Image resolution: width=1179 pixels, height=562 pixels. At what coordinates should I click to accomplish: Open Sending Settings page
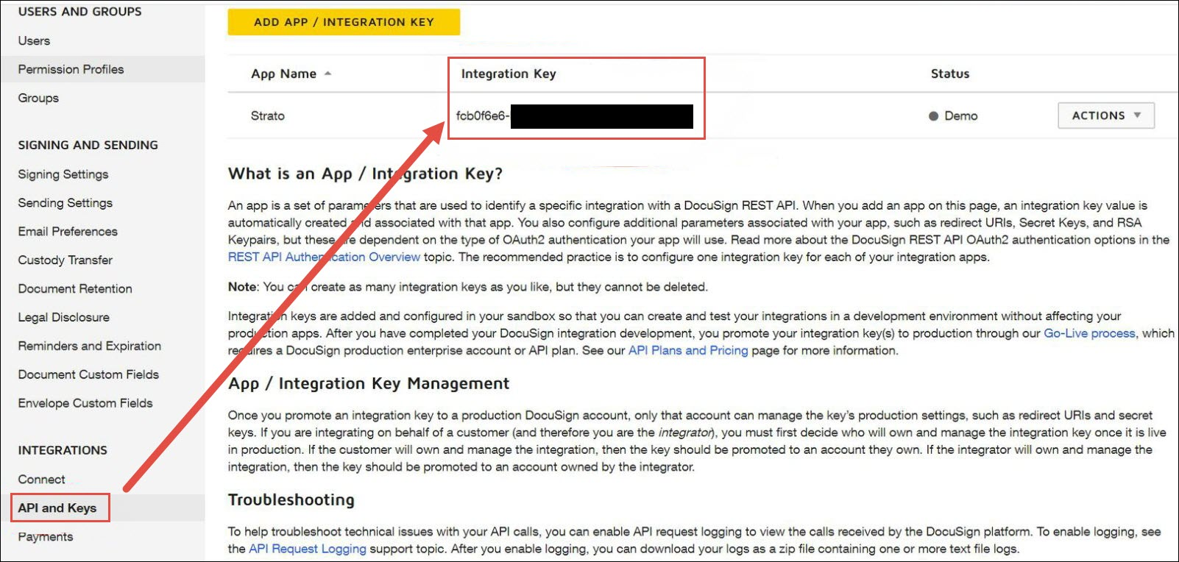point(65,203)
